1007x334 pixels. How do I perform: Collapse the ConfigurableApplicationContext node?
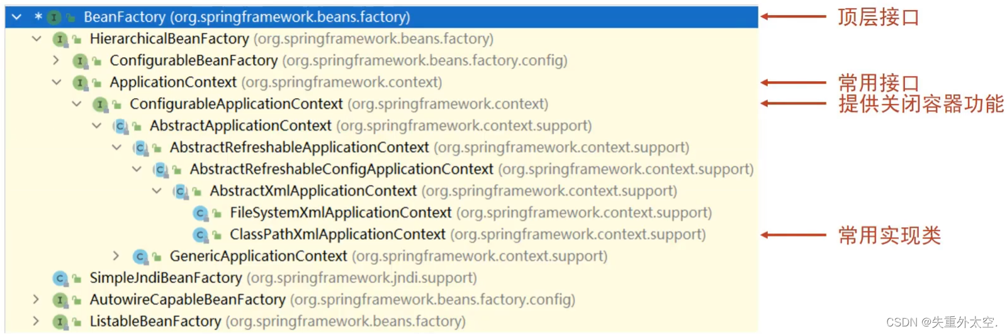pyautogui.click(x=77, y=104)
